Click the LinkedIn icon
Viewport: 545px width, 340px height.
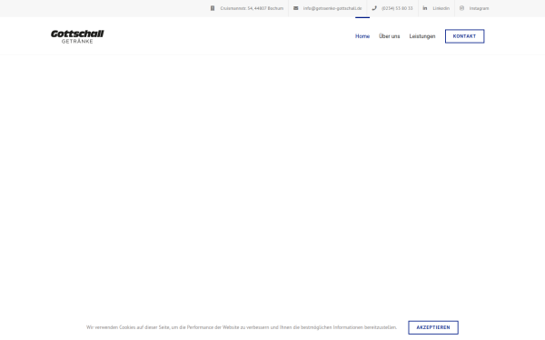pos(425,8)
